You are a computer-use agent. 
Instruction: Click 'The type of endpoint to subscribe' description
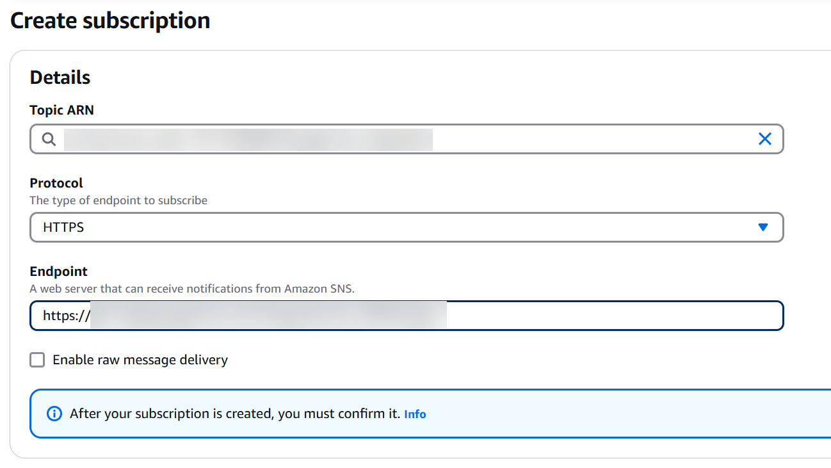(118, 200)
